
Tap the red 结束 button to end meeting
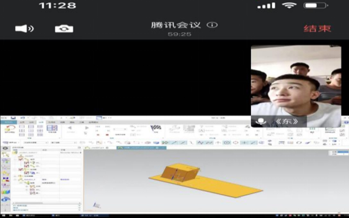(318, 28)
